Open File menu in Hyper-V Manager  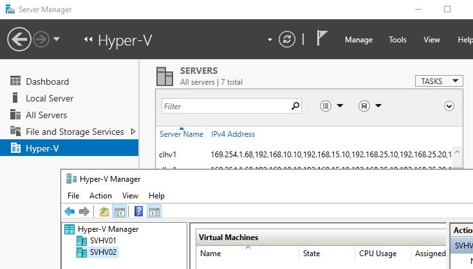click(73, 196)
